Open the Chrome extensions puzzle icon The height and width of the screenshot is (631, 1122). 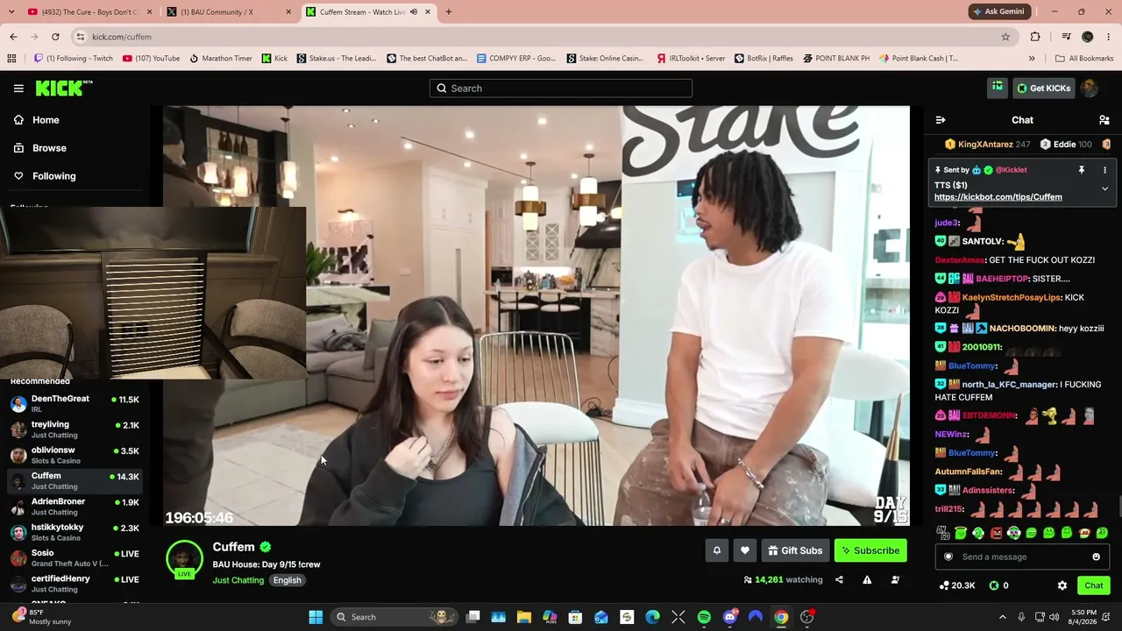pos(1035,37)
